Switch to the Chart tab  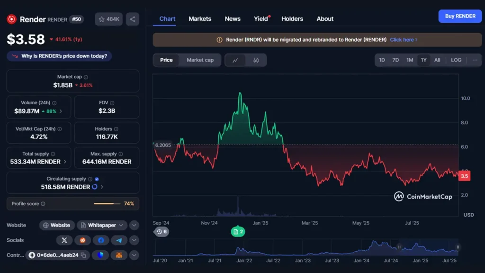167,19
